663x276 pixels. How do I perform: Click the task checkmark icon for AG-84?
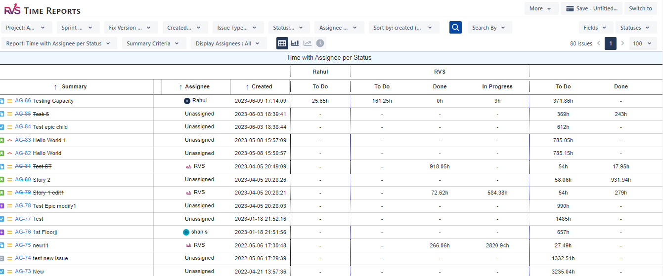[x=2, y=127]
